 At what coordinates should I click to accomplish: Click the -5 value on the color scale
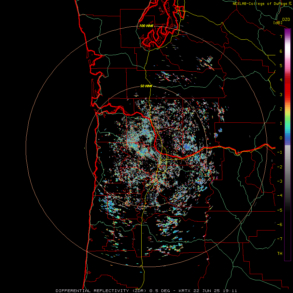click(x=280, y=210)
